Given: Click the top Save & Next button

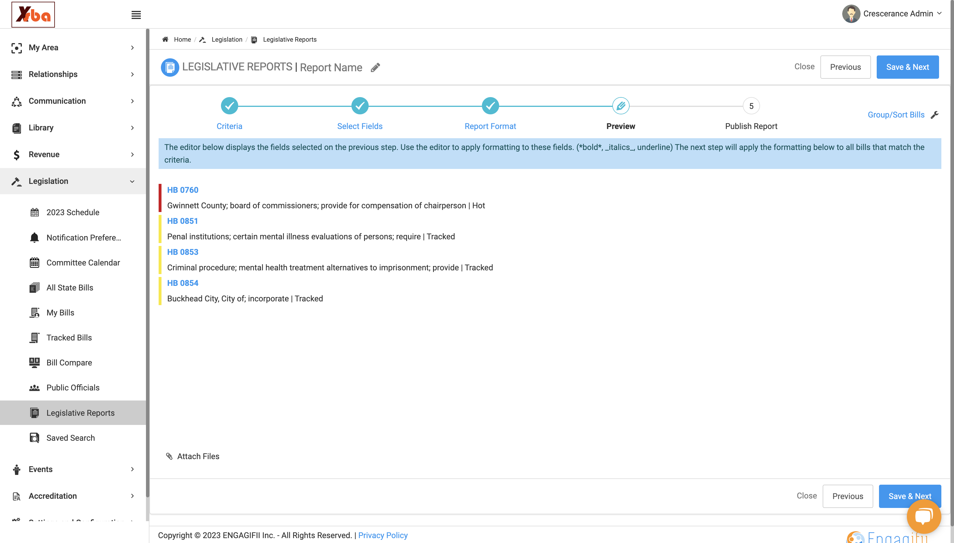Looking at the screenshot, I should pyautogui.click(x=907, y=67).
